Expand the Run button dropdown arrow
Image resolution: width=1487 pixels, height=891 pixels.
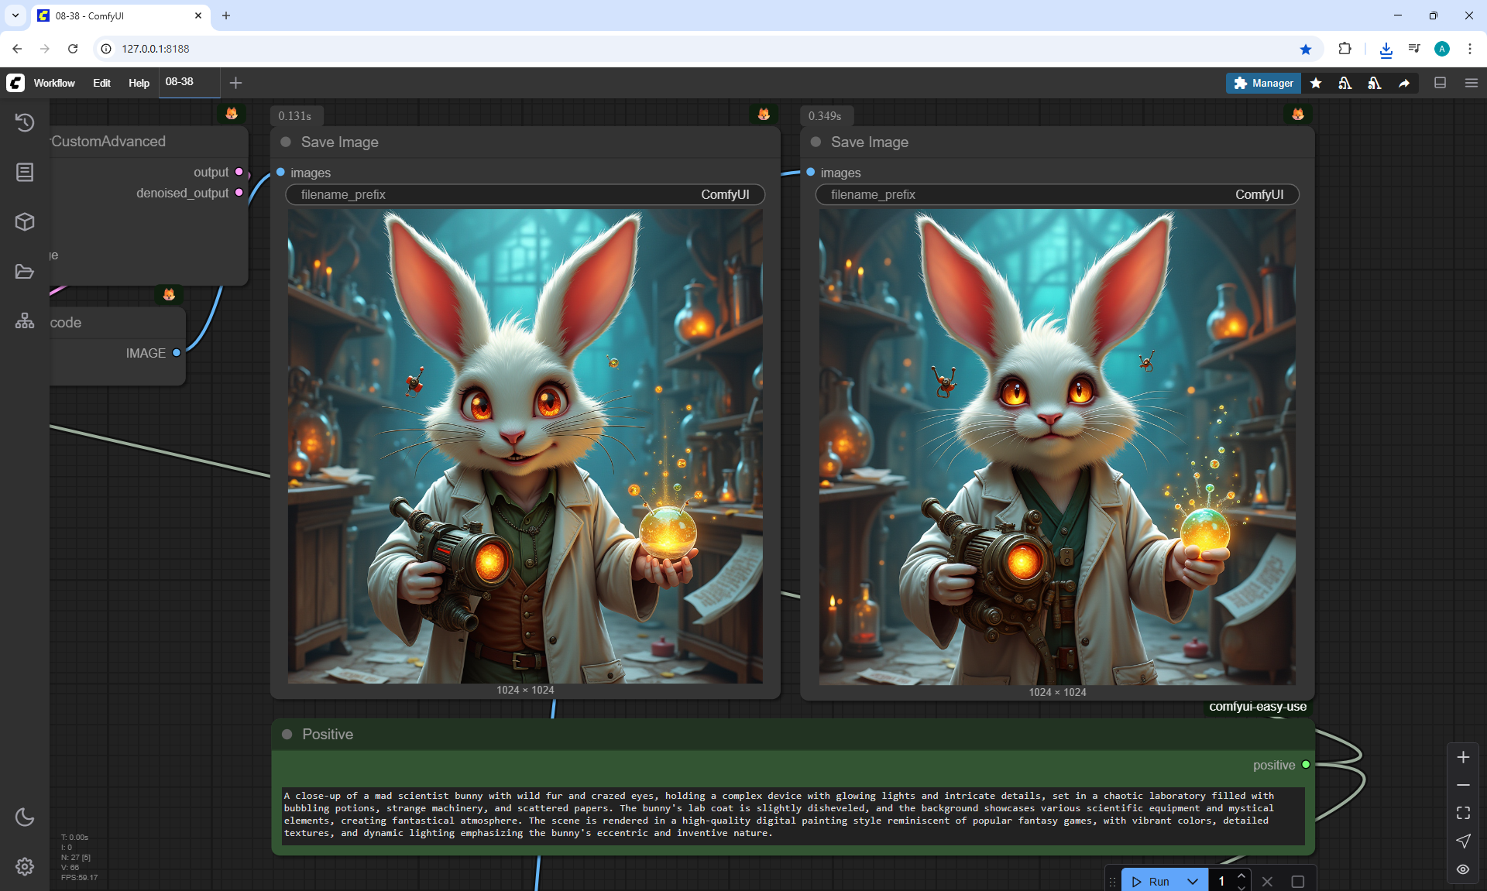1193,881
